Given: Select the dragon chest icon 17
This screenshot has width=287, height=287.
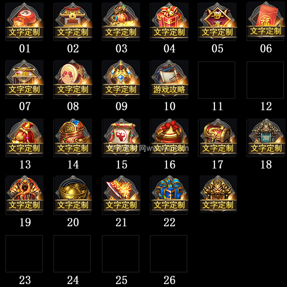Looking at the screenshot, I should point(217,138).
